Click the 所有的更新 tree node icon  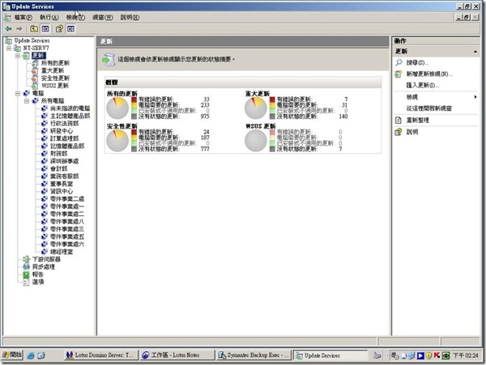coord(35,63)
